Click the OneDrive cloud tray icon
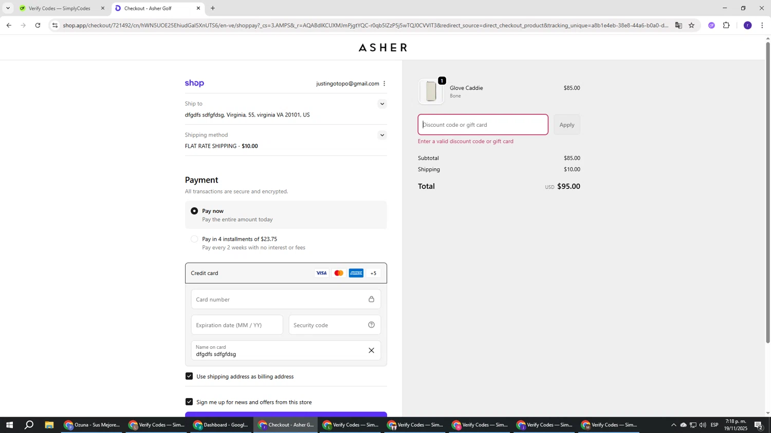Screen dimensions: 771x433 [683, 425]
